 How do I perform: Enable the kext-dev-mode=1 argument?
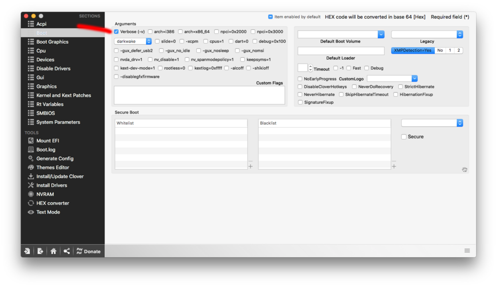(116, 68)
